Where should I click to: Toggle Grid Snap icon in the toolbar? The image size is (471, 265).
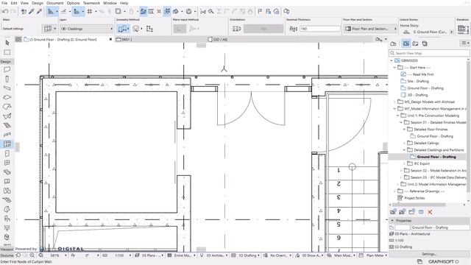(90, 12)
